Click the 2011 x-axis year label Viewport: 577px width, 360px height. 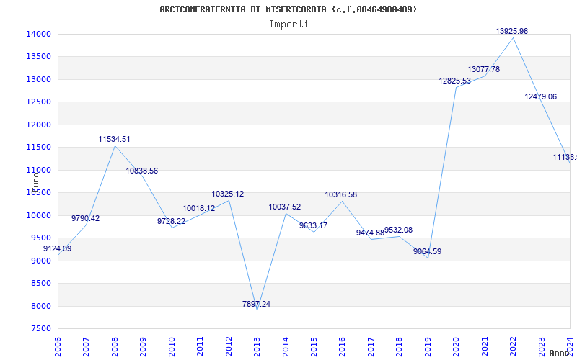point(200,346)
